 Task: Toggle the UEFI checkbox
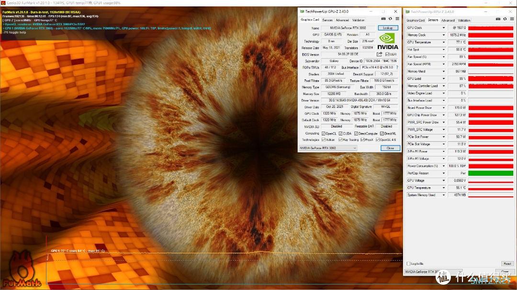pos(387,54)
